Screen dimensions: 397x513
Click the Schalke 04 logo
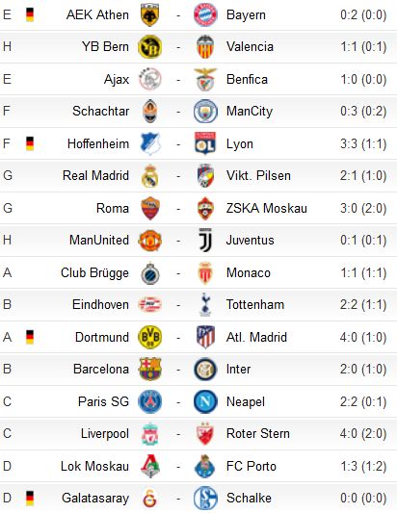(x=205, y=498)
